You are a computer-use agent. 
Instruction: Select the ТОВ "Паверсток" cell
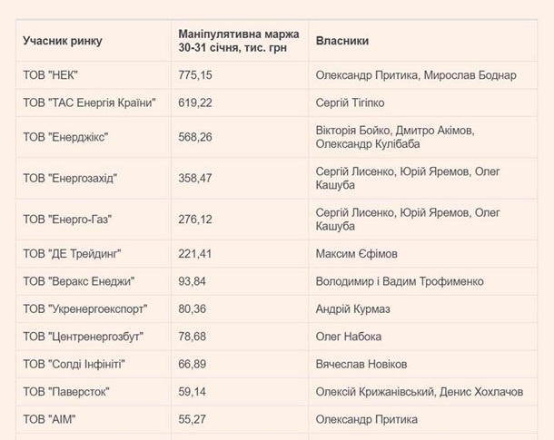(x=66, y=392)
